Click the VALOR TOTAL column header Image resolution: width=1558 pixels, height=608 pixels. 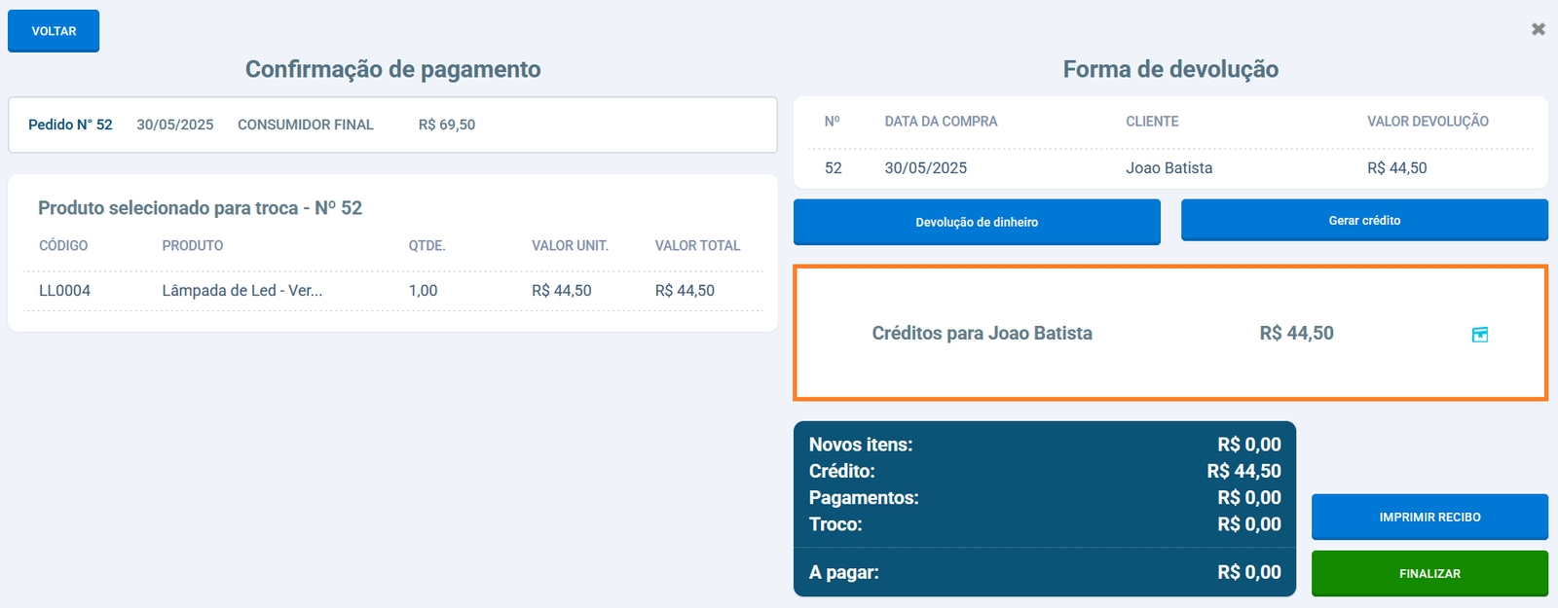tap(697, 246)
